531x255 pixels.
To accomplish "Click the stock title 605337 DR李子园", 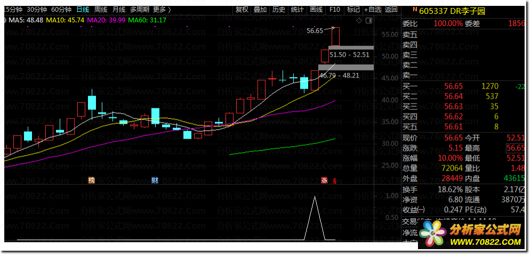I will coord(452,11).
